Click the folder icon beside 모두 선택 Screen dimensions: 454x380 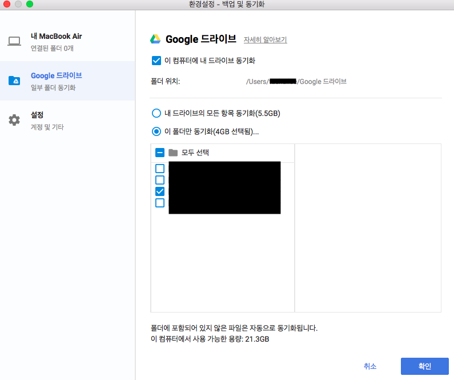(173, 153)
